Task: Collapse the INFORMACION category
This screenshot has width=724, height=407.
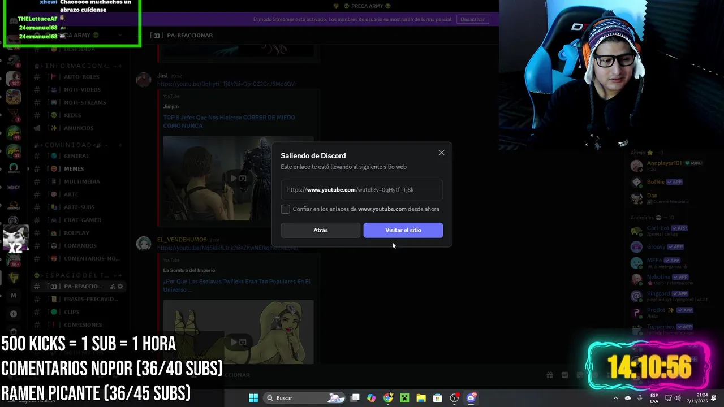Action: (x=72, y=66)
